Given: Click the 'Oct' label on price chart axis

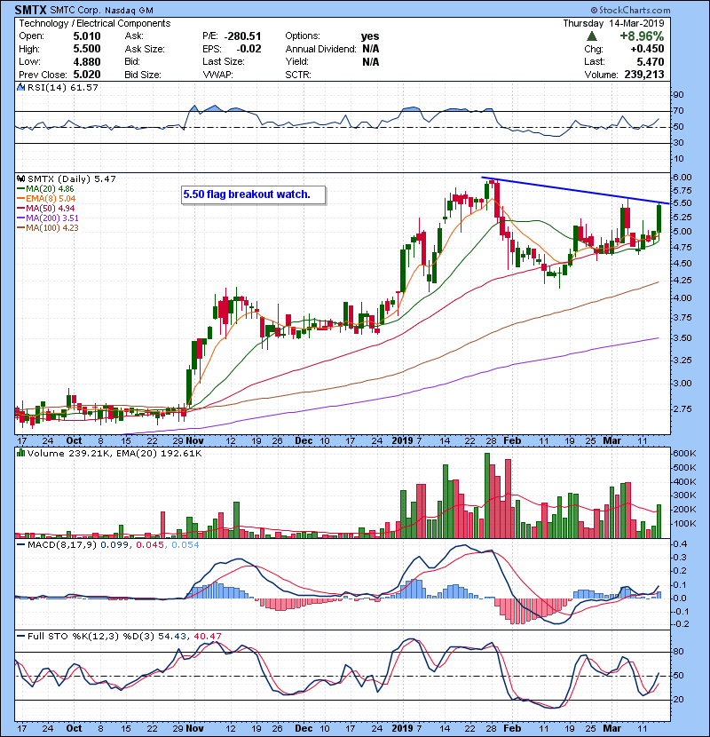Looking at the screenshot, I should click(x=74, y=441).
